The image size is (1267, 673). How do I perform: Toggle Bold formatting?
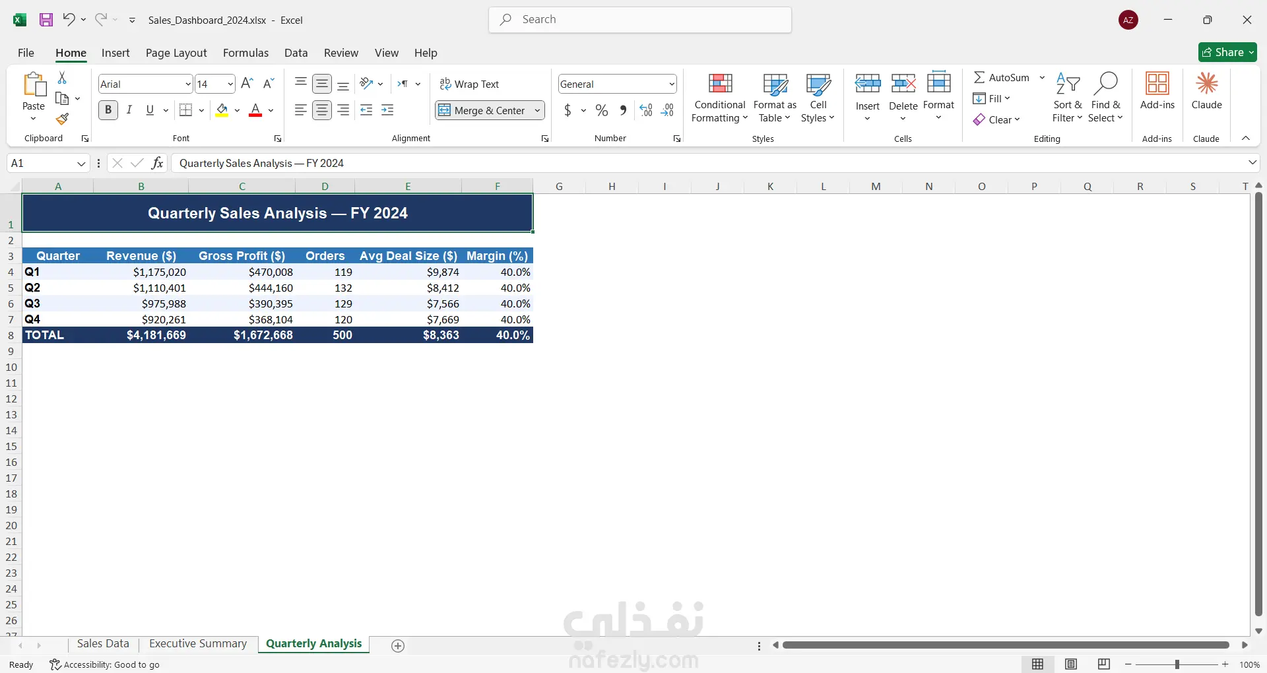pyautogui.click(x=108, y=110)
